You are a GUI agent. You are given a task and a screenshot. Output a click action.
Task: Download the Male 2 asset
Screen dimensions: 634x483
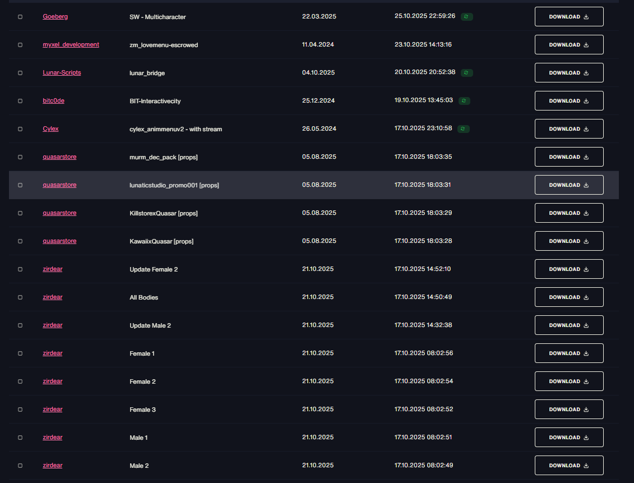(x=569, y=465)
